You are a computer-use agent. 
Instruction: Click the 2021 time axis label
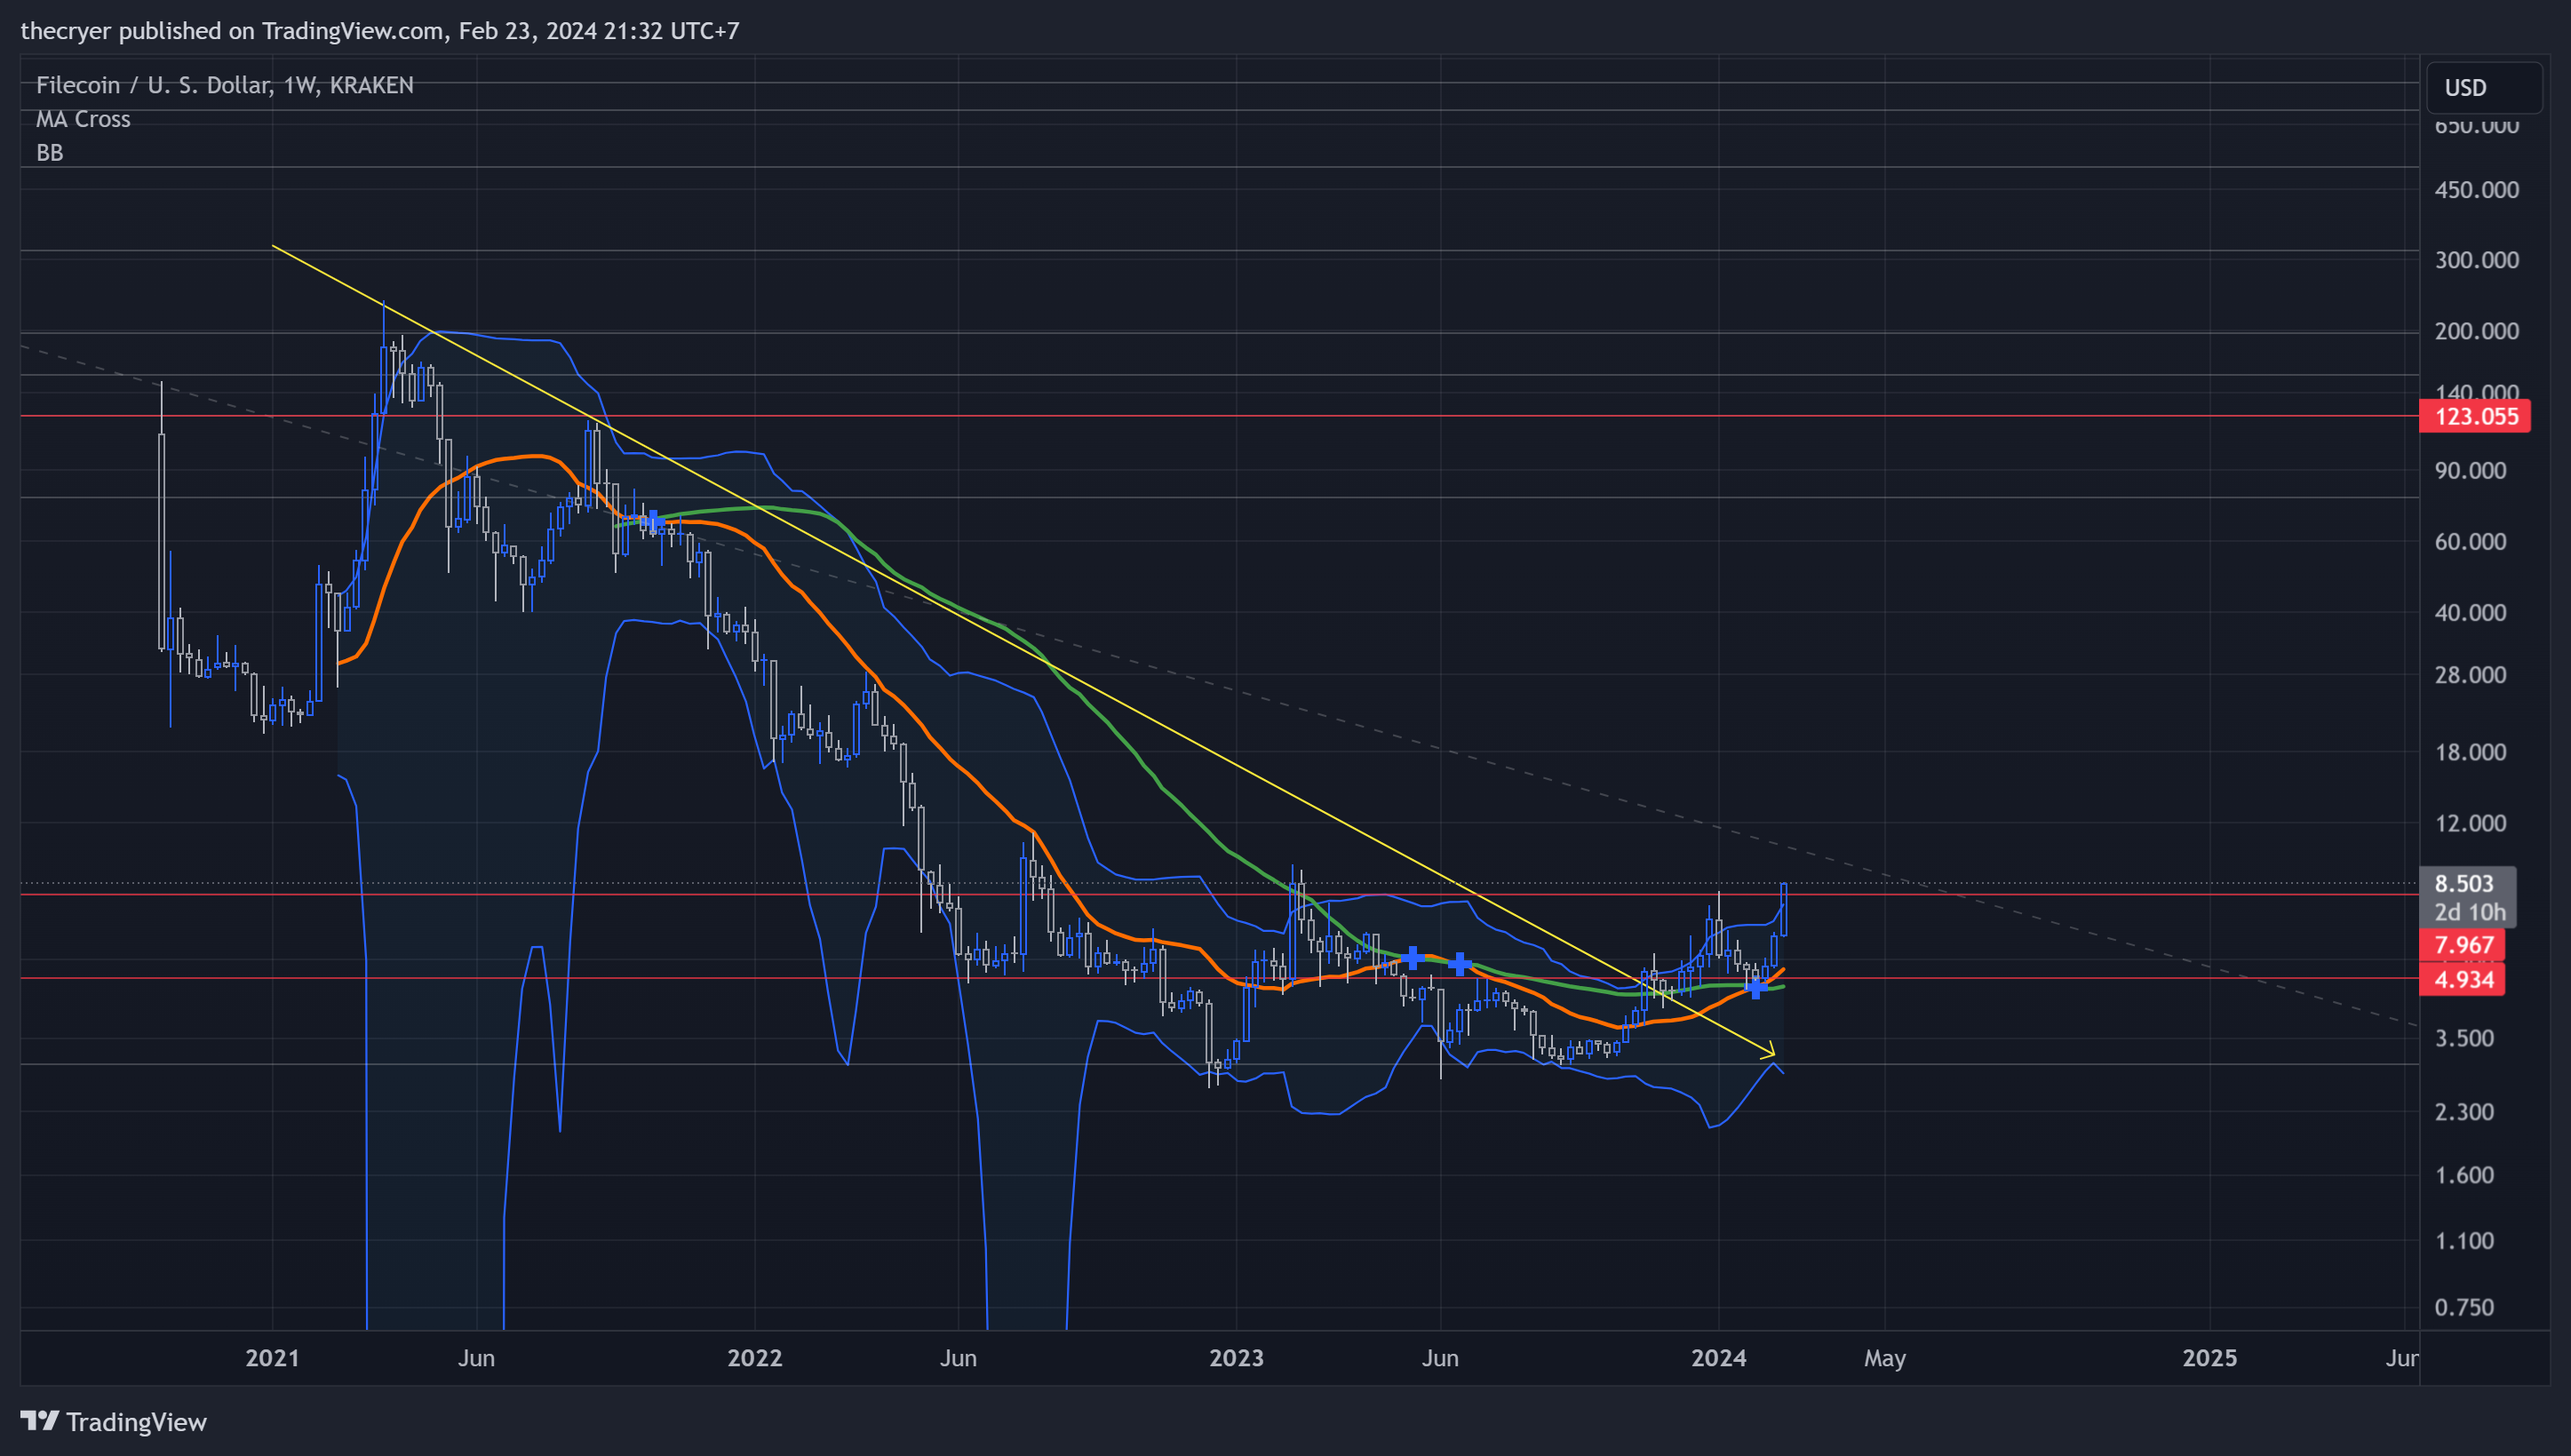[x=272, y=1358]
